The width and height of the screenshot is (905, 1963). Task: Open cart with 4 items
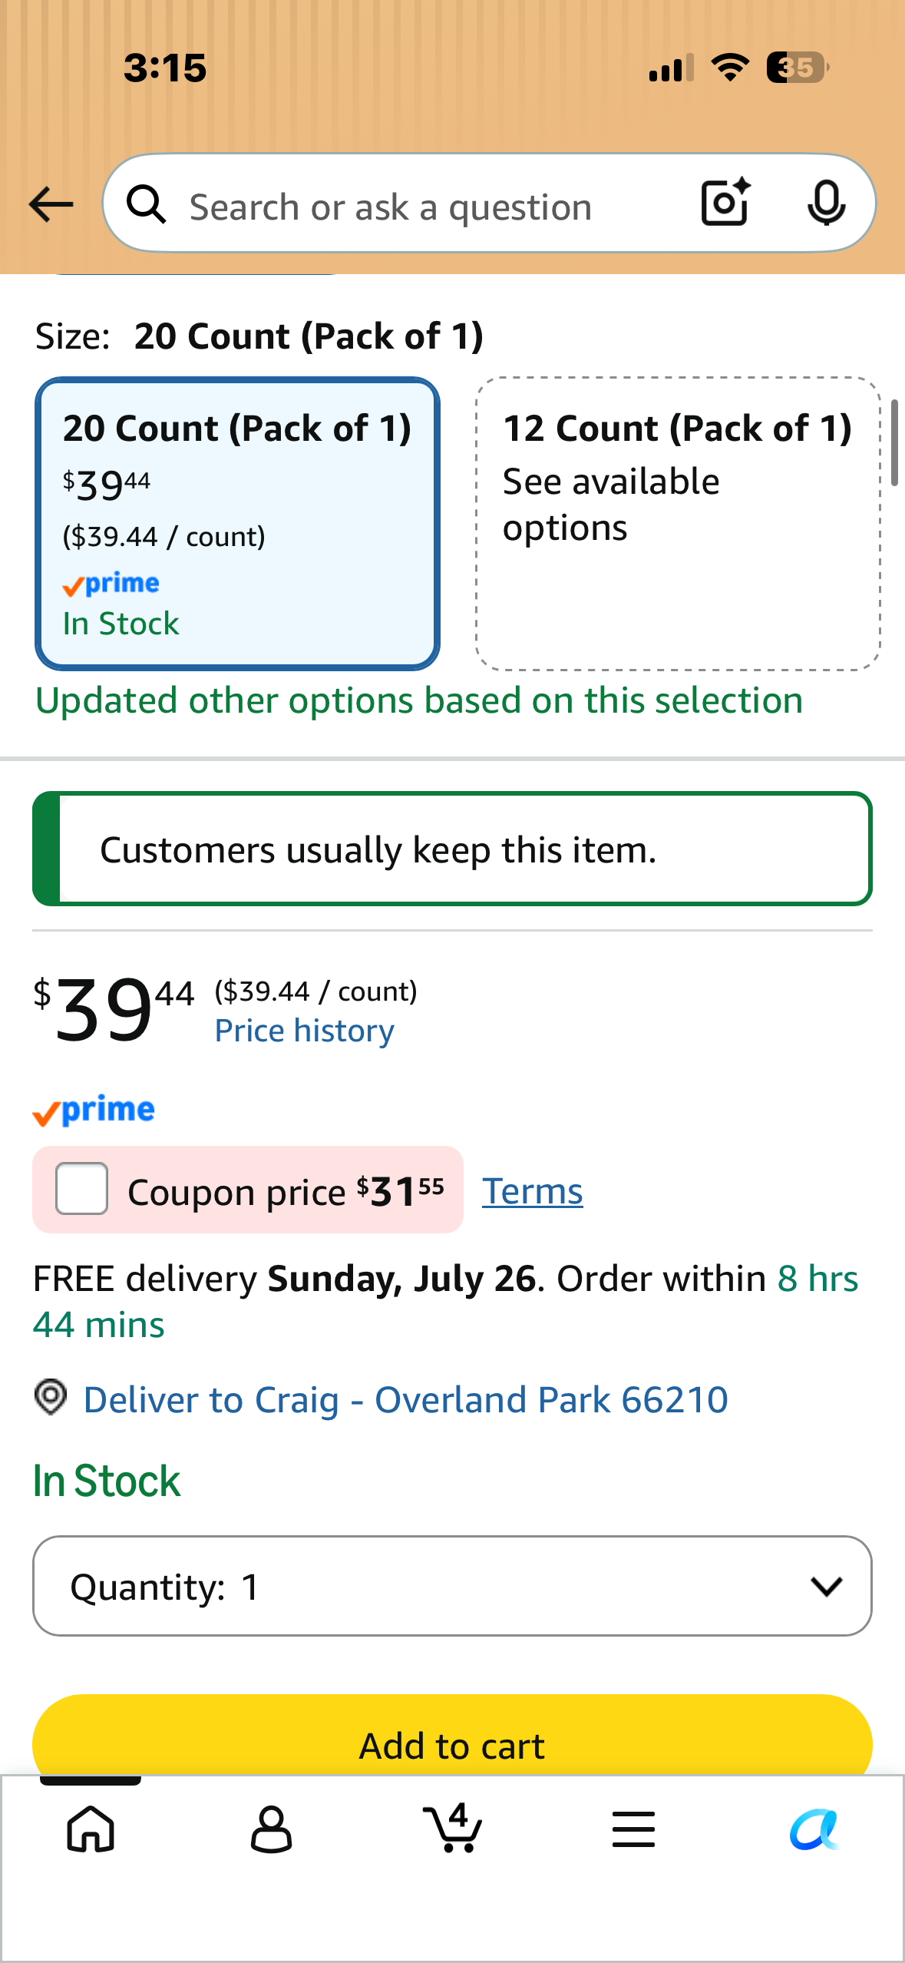click(x=453, y=1828)
